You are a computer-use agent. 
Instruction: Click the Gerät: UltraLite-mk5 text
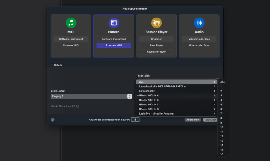(x=63, y=106)
